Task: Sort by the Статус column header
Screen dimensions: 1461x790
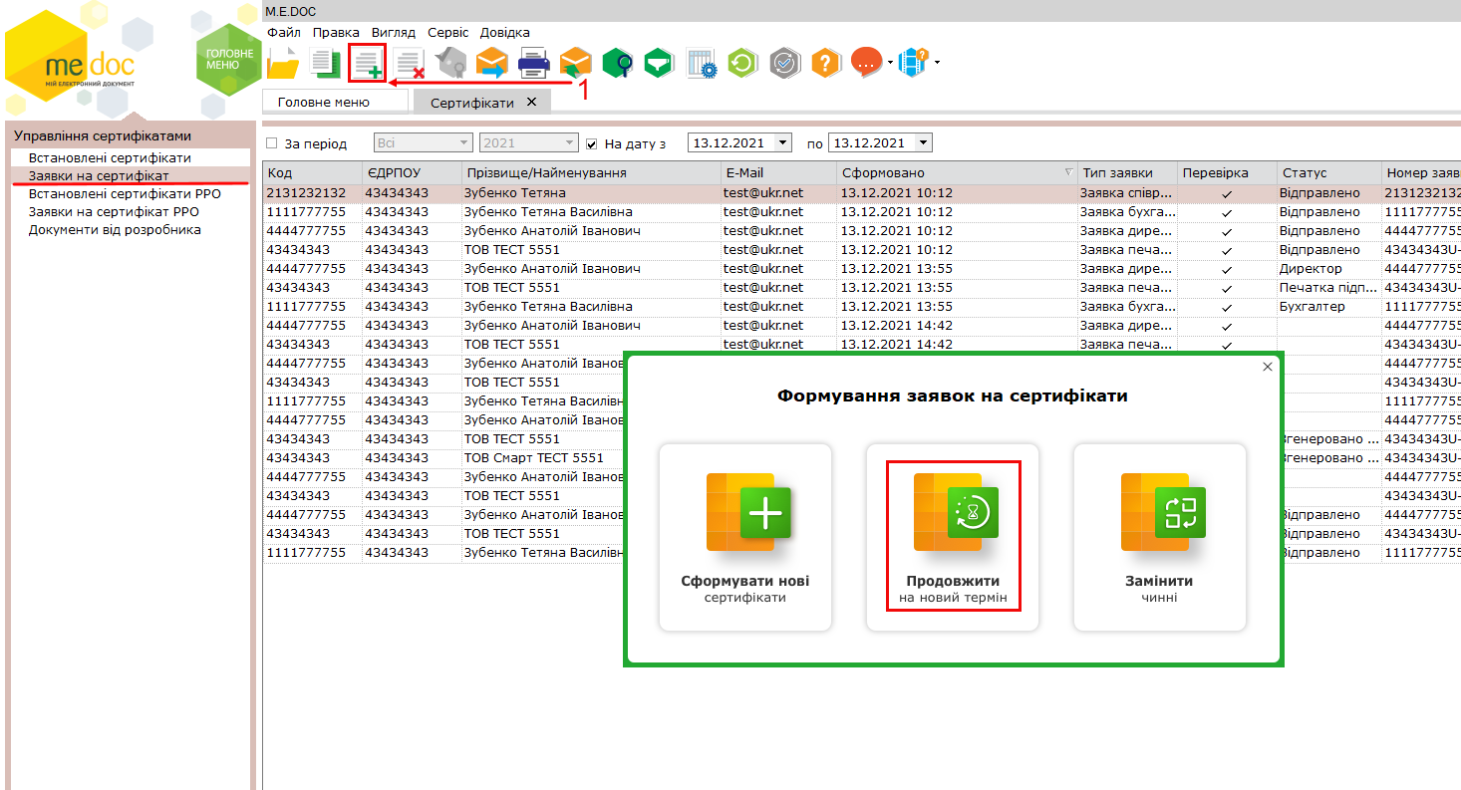Action: [1328, 172]
